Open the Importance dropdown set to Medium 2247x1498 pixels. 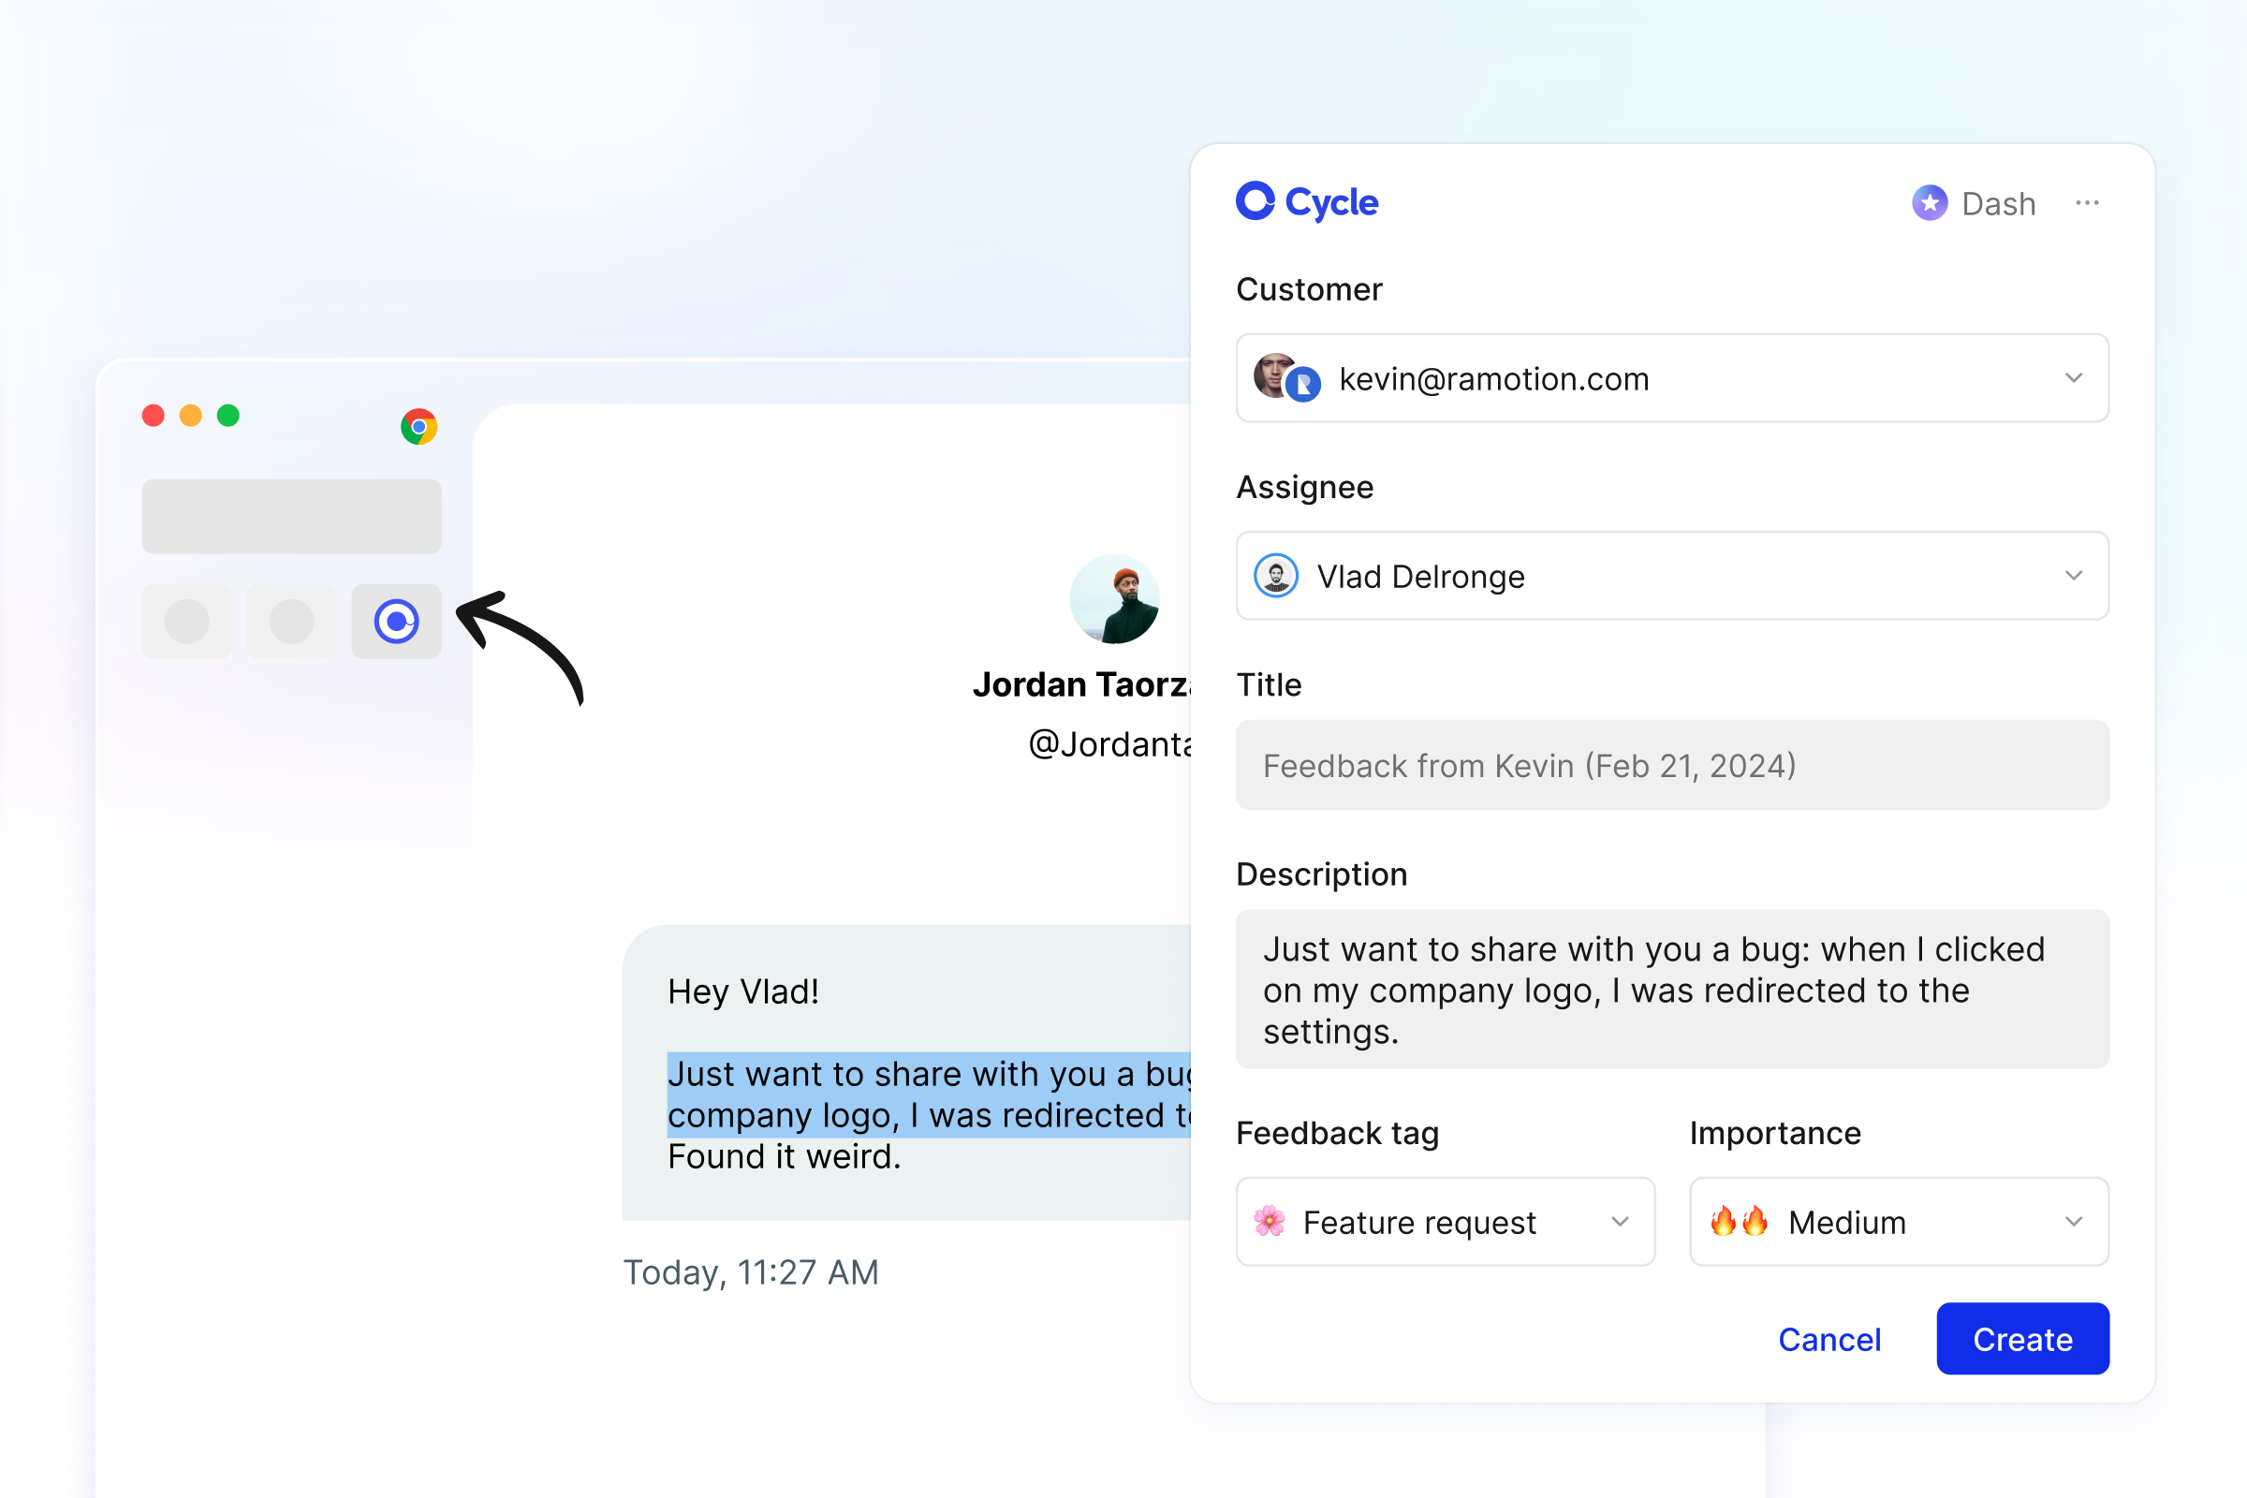pyautogui.click(x=1900, y=1222)
